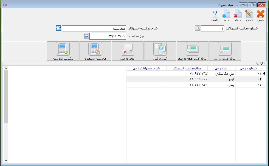Remove asset with حذف دارایی button

[x=128, y=51]
